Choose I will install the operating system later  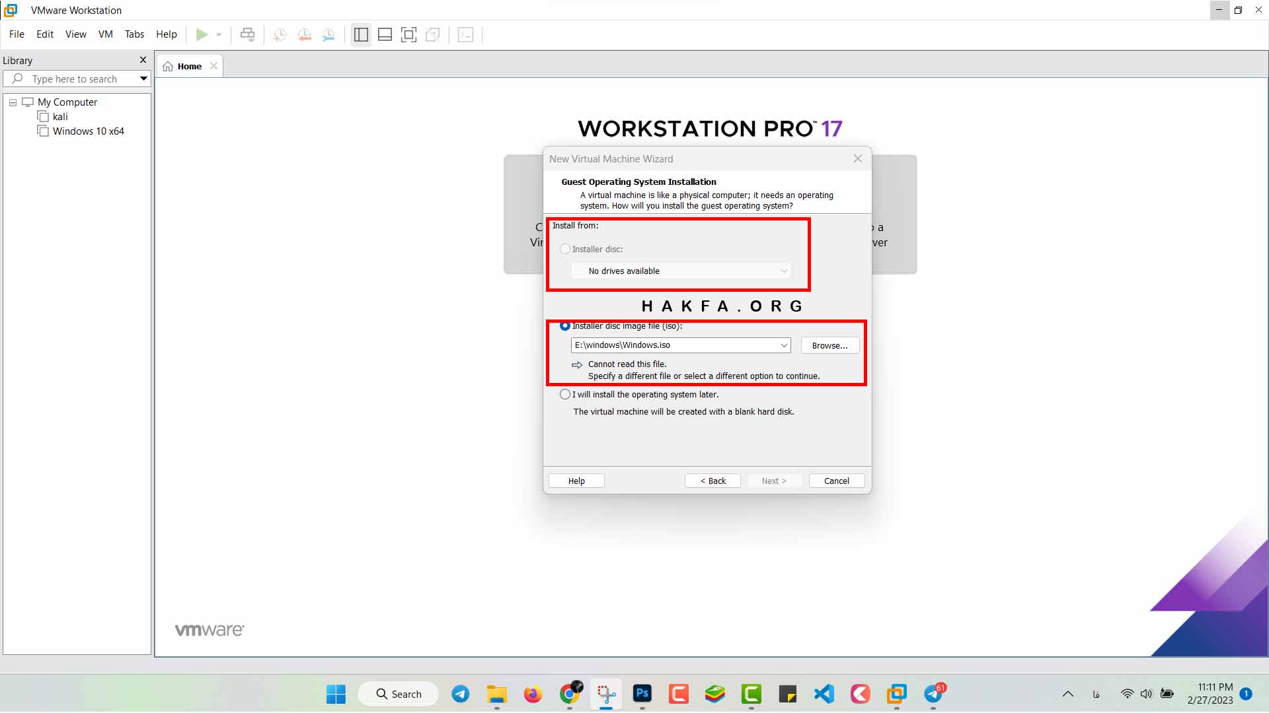click(x=565, y=395)
